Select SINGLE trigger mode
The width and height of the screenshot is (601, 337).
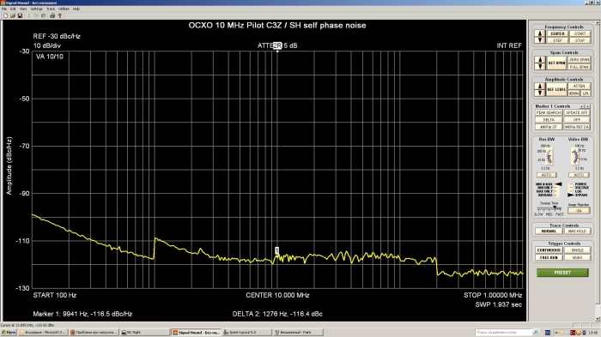[577, 250]
